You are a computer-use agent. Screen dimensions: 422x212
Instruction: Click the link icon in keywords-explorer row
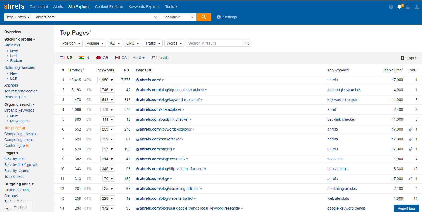click(x=411, y=129)
